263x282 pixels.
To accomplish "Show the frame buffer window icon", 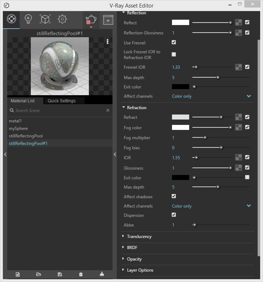I will [108, 20].
